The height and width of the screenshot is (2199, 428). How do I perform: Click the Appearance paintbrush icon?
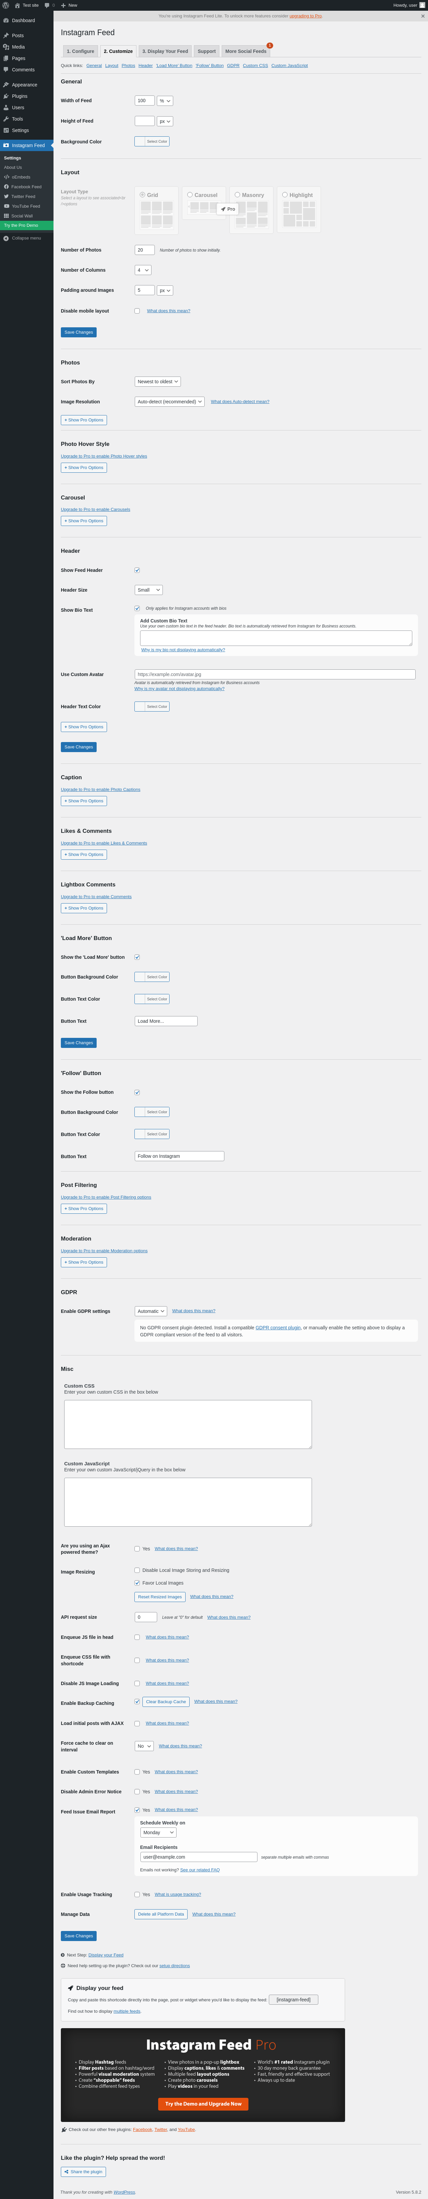pos(6,84)
